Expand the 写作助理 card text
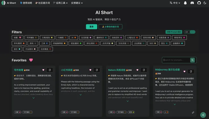Image resolution: width=209 pixels, height=119 pixels. coord(34,98)
